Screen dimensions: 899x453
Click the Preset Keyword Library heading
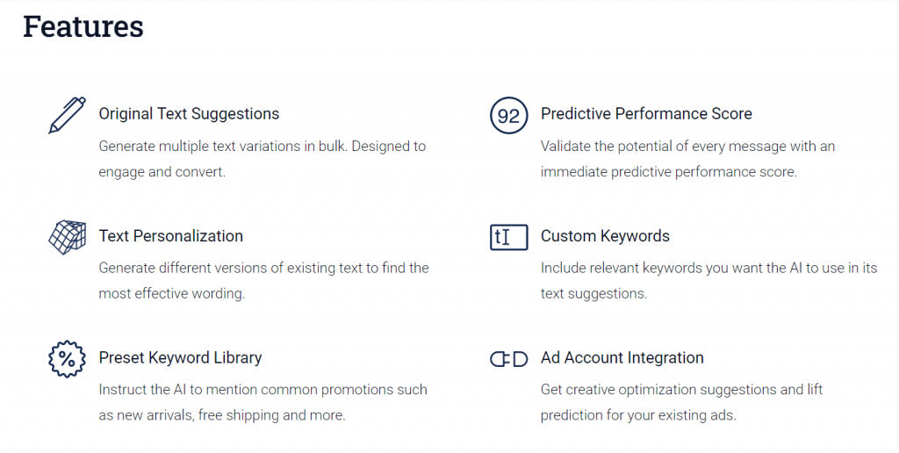180,358
